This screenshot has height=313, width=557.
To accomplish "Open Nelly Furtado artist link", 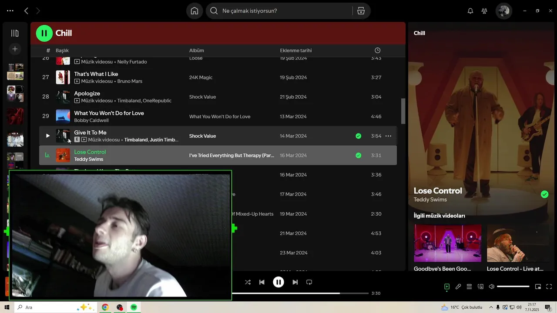I will click(132, 62).
